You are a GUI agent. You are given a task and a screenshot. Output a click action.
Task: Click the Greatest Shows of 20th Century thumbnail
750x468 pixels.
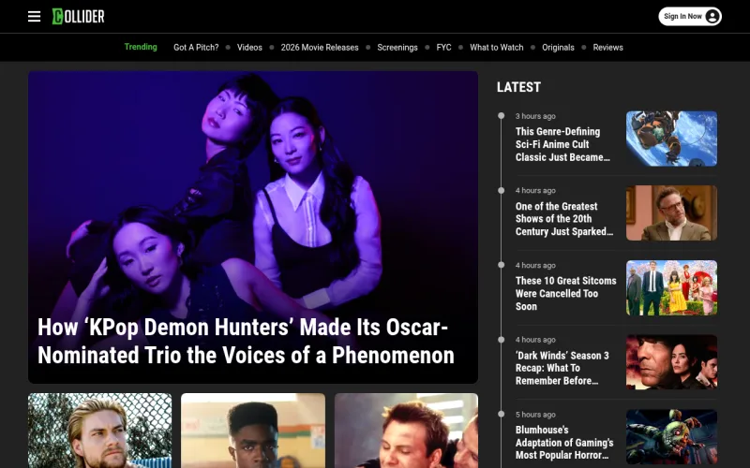coord(671,213)
